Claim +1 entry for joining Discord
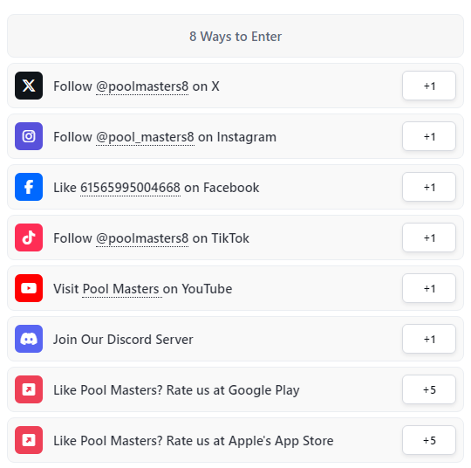The image size is (471, 468). [429, 339]
